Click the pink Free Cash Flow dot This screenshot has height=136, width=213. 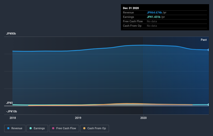tap(53, 128)
